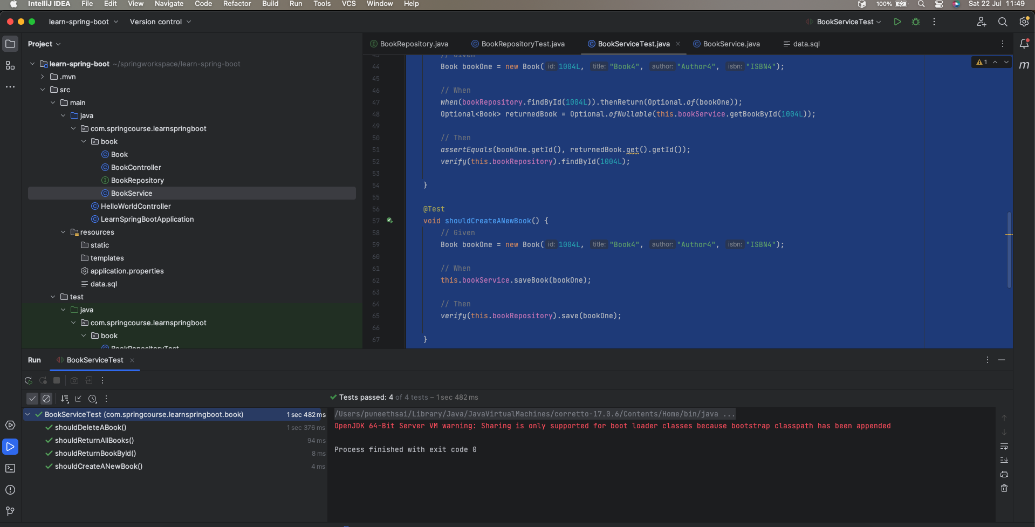
Task: Open the Notifications bell panel
Action: 1024,44
